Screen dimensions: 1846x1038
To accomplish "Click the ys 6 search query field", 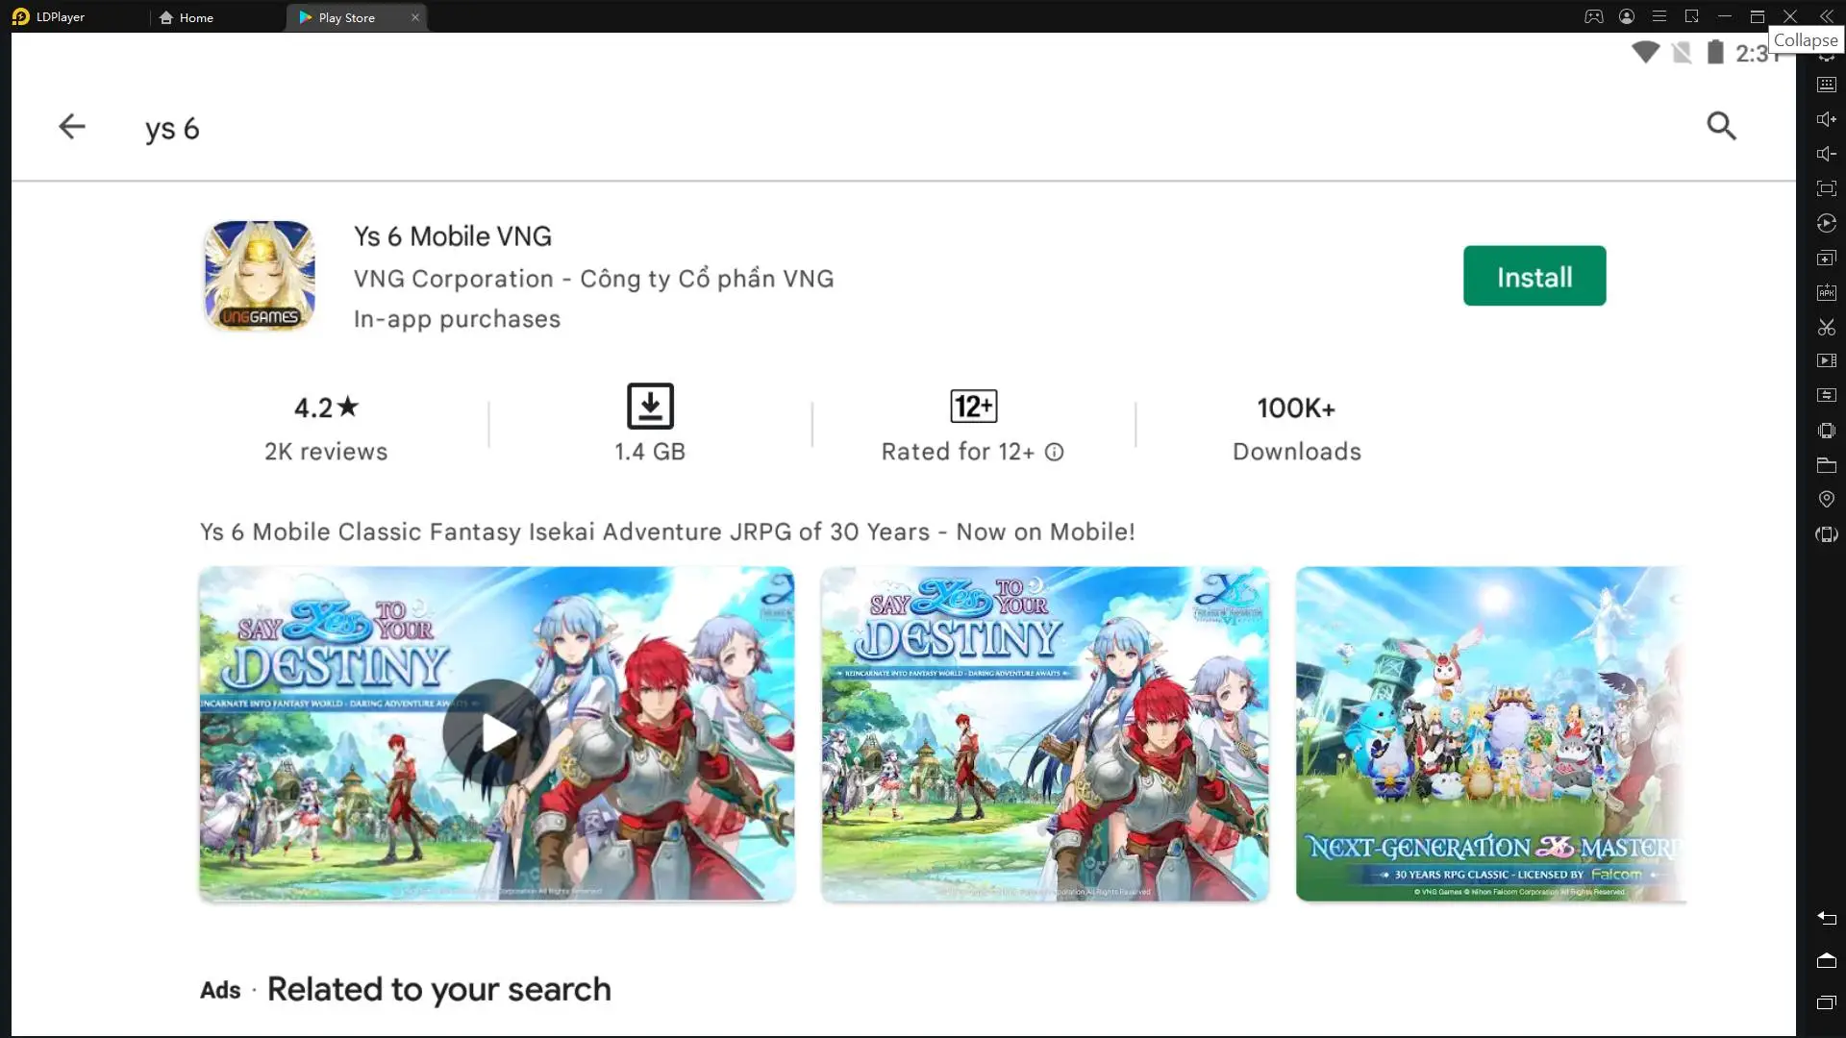I will (172, 128).
